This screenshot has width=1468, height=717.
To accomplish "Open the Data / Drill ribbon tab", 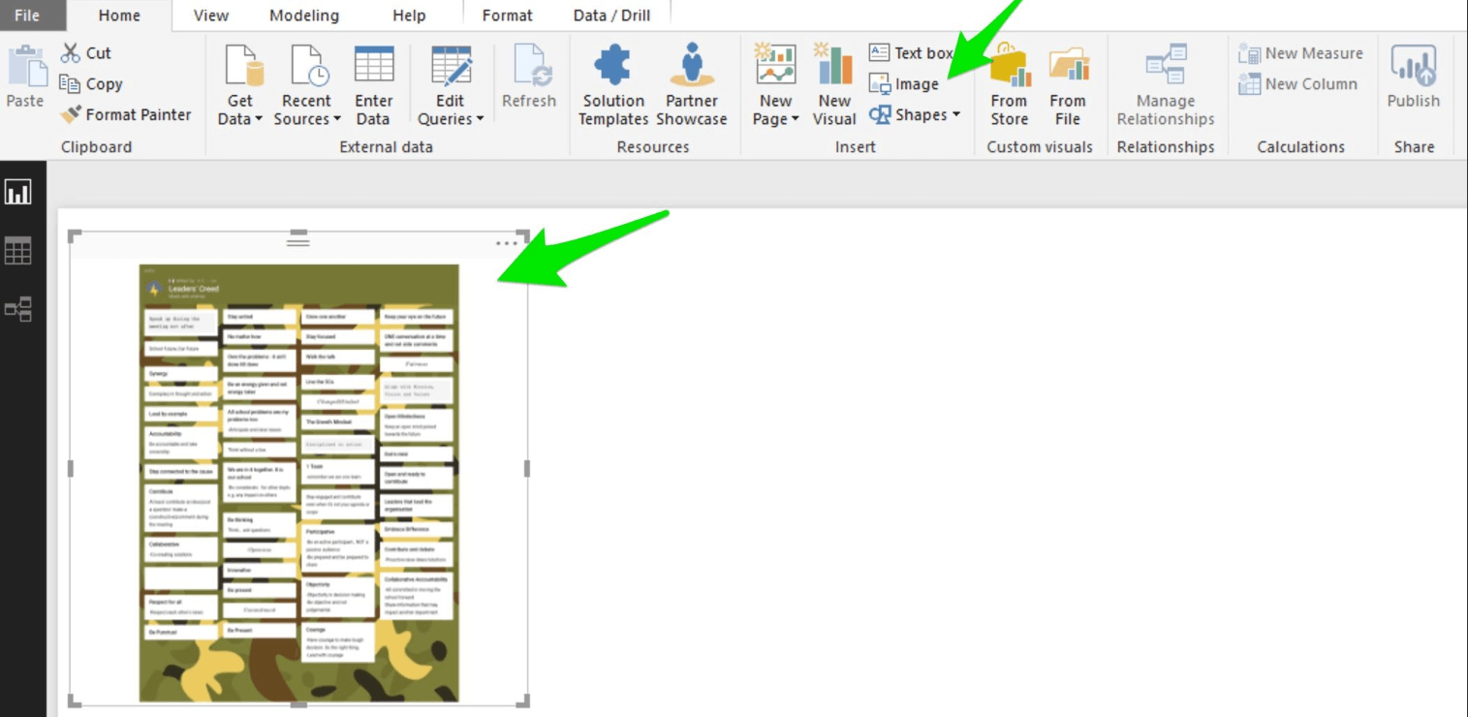I will click(x=611, y=16).
